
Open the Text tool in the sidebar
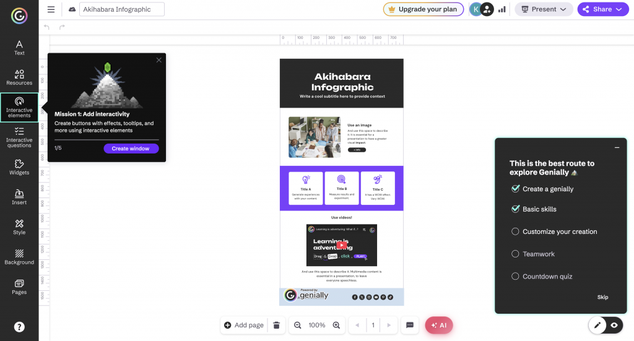coord(19,48)
